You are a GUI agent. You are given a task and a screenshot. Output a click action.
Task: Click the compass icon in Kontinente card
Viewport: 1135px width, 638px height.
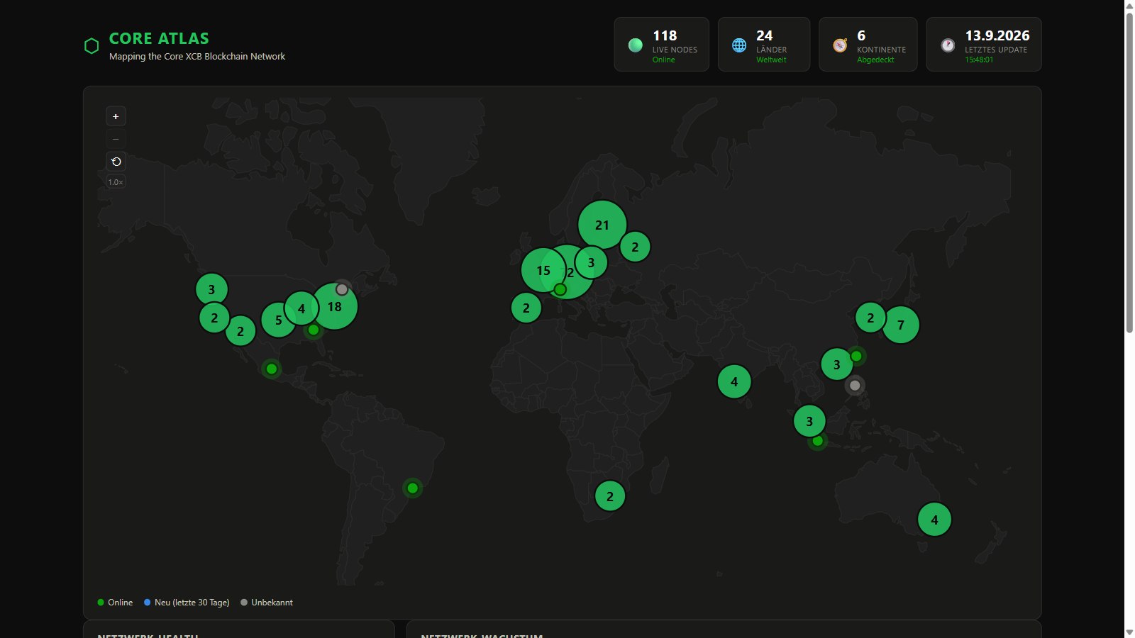coord(840,45)
